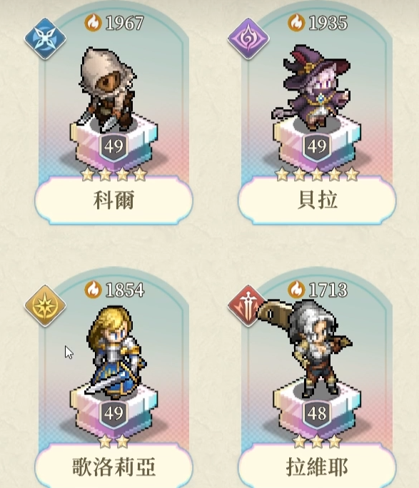The width and height of the screenshot is (419, 488).
Task: Click the 歌洛莉亞 name label
Action: pos(113,466)
